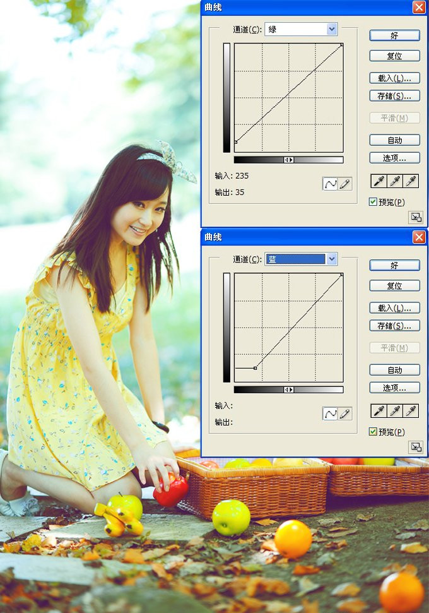Flip gradient arrows under green channel curve
Screen dimensions: 429x613
[289, 160]
